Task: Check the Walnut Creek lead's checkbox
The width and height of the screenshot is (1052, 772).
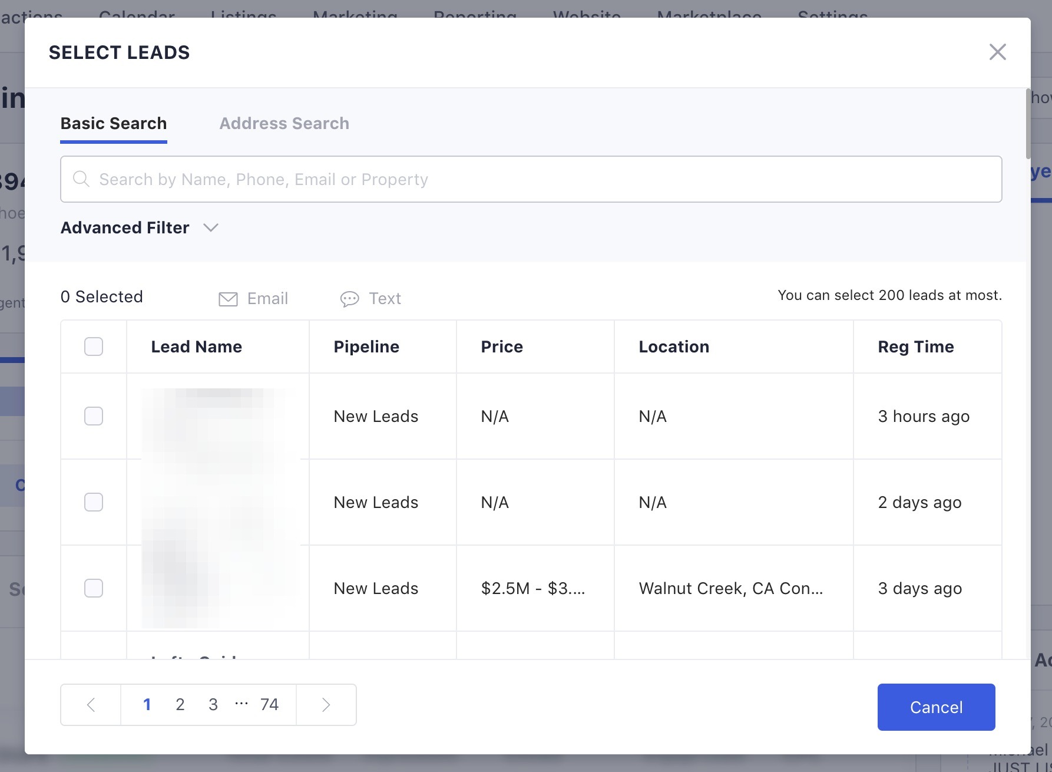Action: [93, 588]
